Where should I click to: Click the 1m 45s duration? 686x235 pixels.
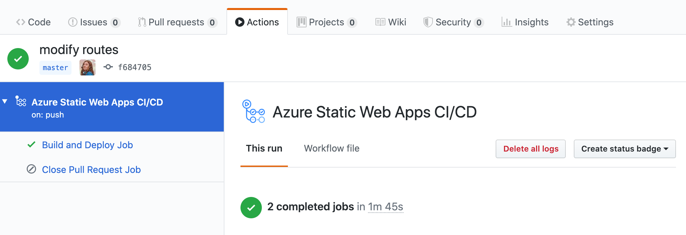(x=386, y=207)
